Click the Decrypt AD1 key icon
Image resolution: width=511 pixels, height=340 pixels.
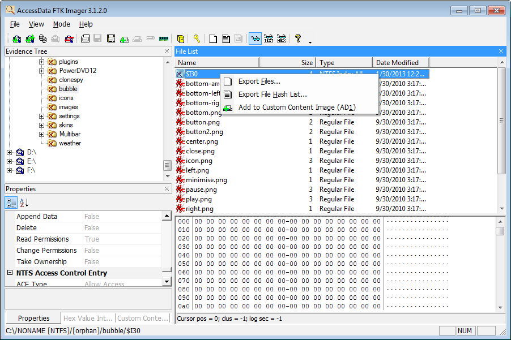(196, 39)
